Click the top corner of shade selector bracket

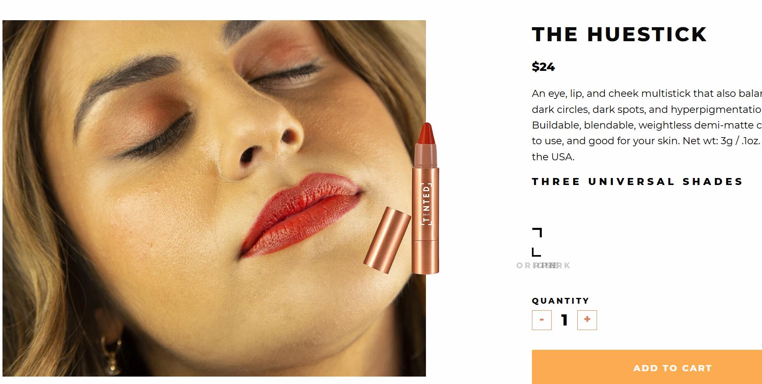pos(537,232)
